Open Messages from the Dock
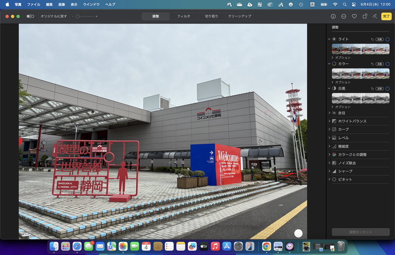 coord(88,247)
